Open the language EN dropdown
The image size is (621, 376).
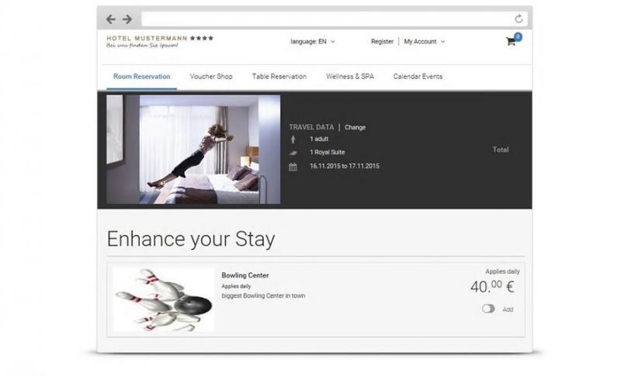(313, 42)
